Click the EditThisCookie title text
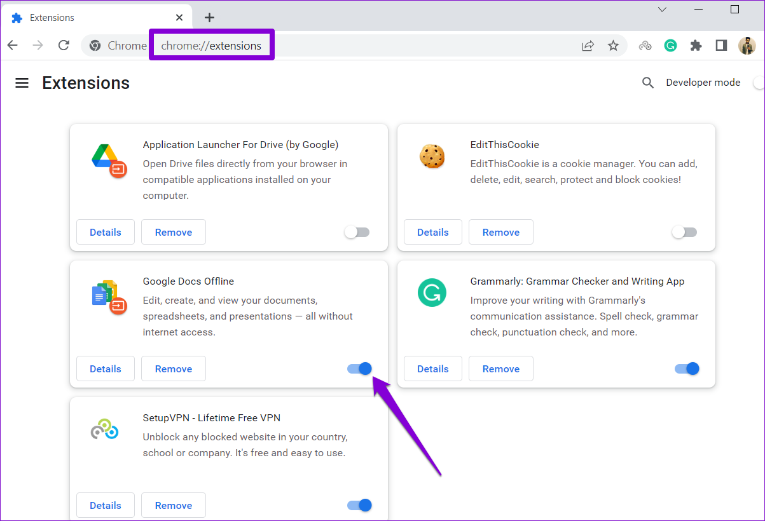765x521 pixels. point(505,145)
